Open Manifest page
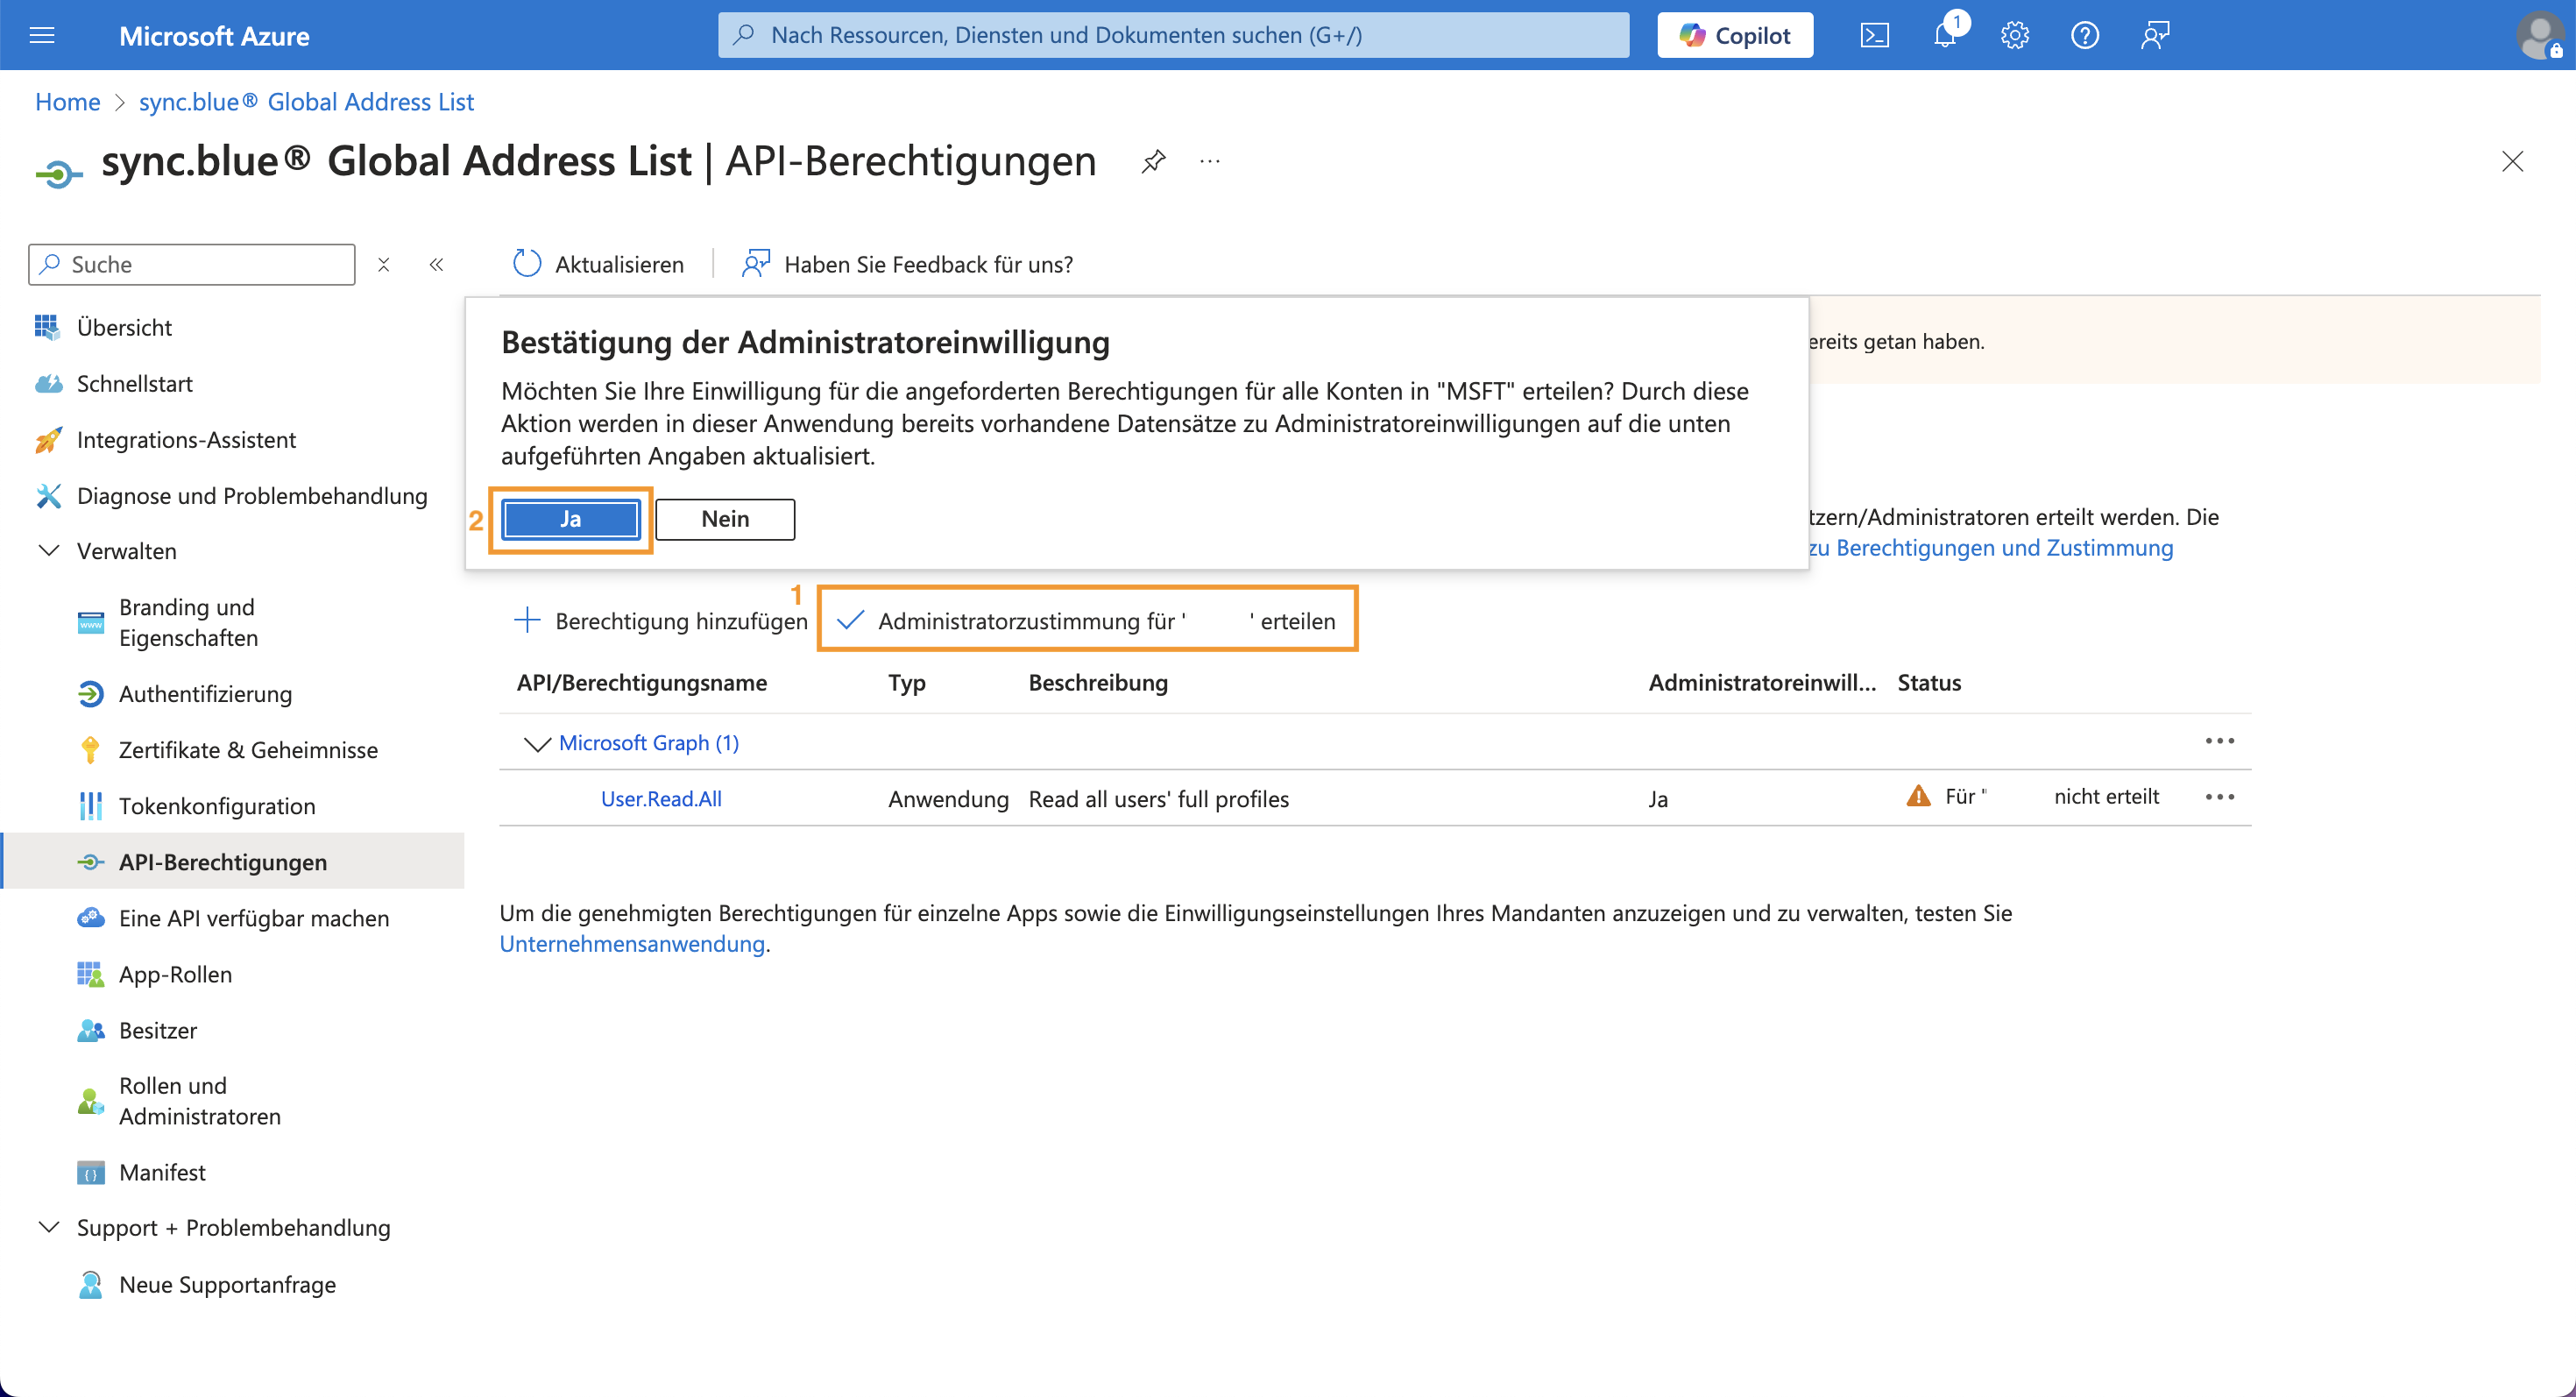2576x1397 pixels. coord(162,1172)
